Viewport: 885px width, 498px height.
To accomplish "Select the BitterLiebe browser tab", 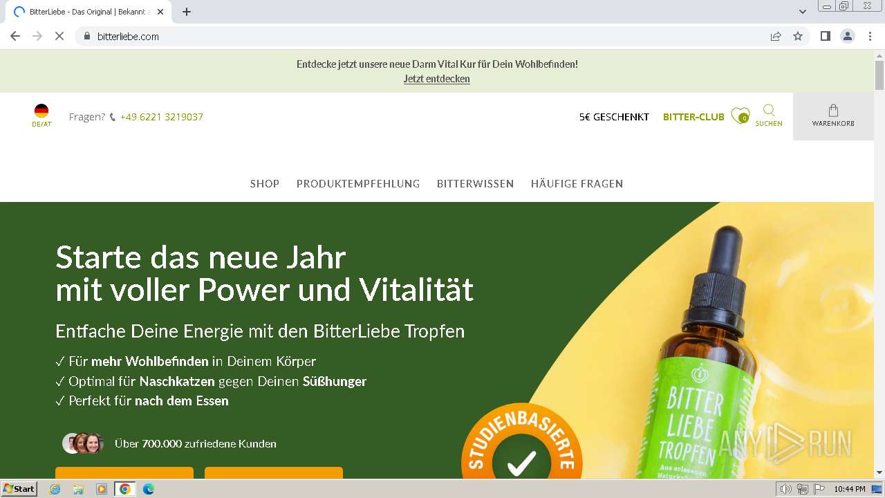I will coord(88,12).
